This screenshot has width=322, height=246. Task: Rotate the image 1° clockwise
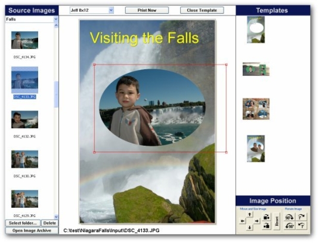(302, 217)
